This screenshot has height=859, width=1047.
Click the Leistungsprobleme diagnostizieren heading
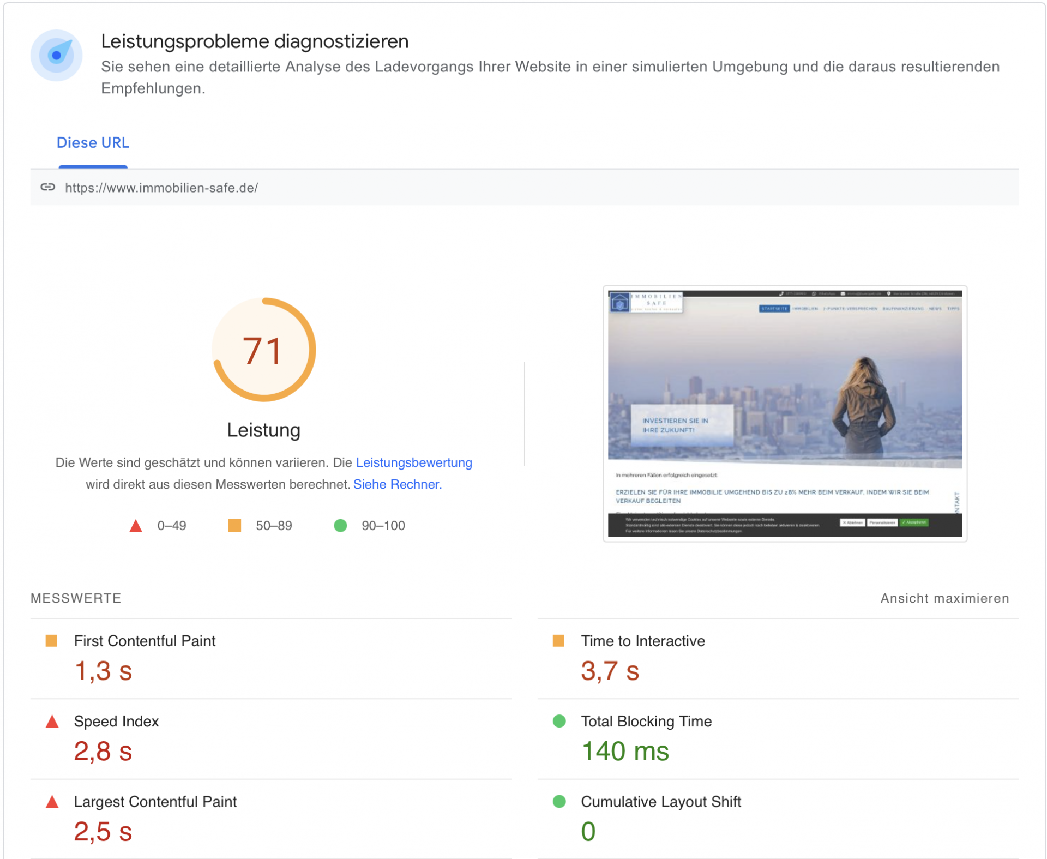255,41
